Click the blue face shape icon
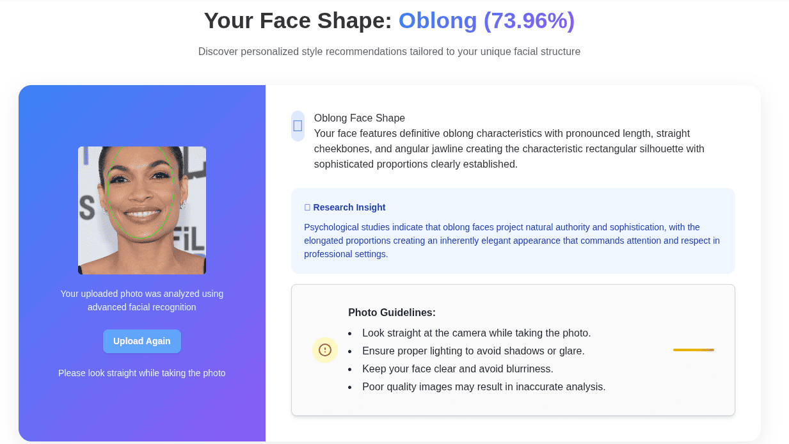Screen dimensions: 789x444 (x=298, y=126)
